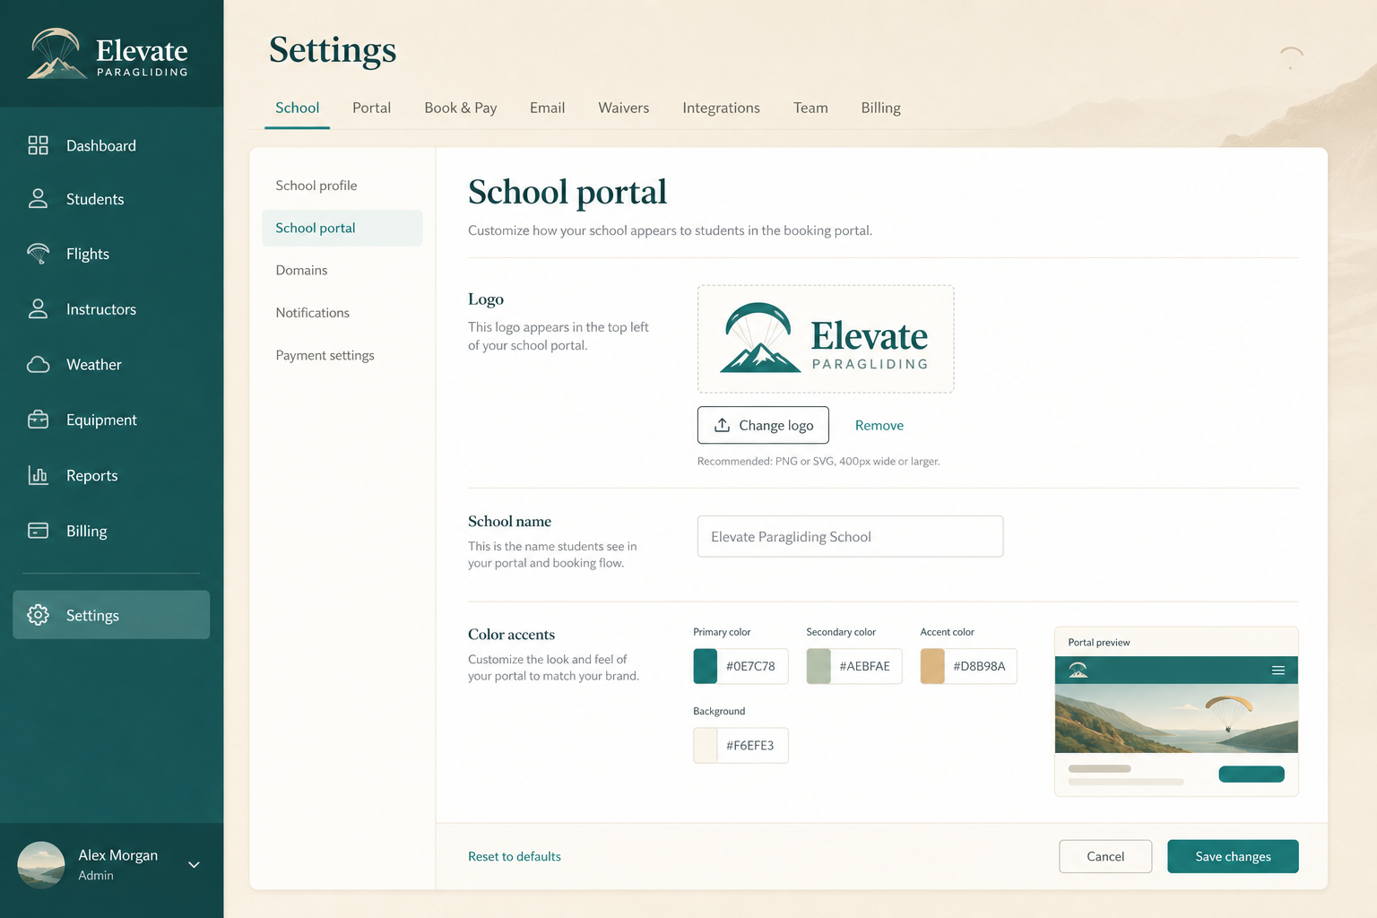Expand the Alex Morgan account chevron

coord(194,865)
